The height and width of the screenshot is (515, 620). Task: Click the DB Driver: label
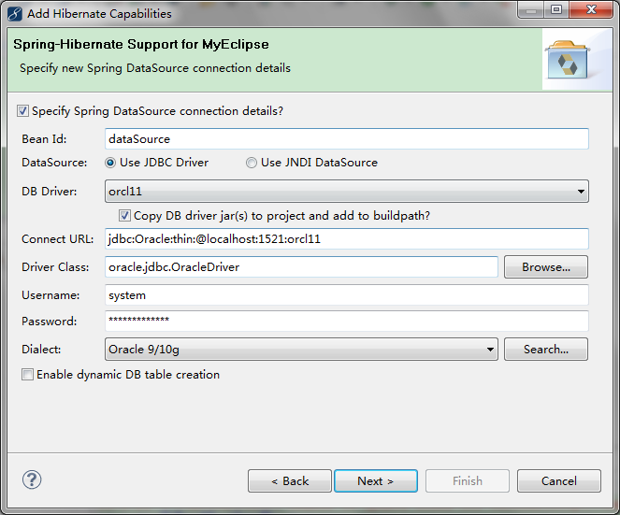coord(50,192)
